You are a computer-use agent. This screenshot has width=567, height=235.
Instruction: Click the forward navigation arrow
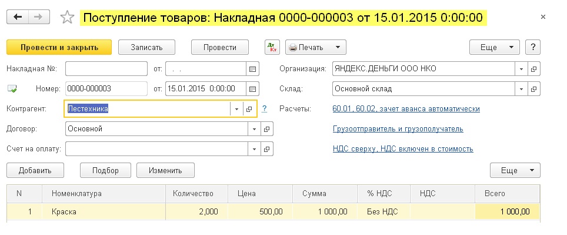tap(39, 17)
